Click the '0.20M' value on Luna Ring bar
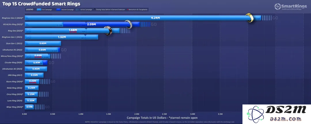Image resolution: width=311 pixels, height=124 pixels. pos(31,101)
